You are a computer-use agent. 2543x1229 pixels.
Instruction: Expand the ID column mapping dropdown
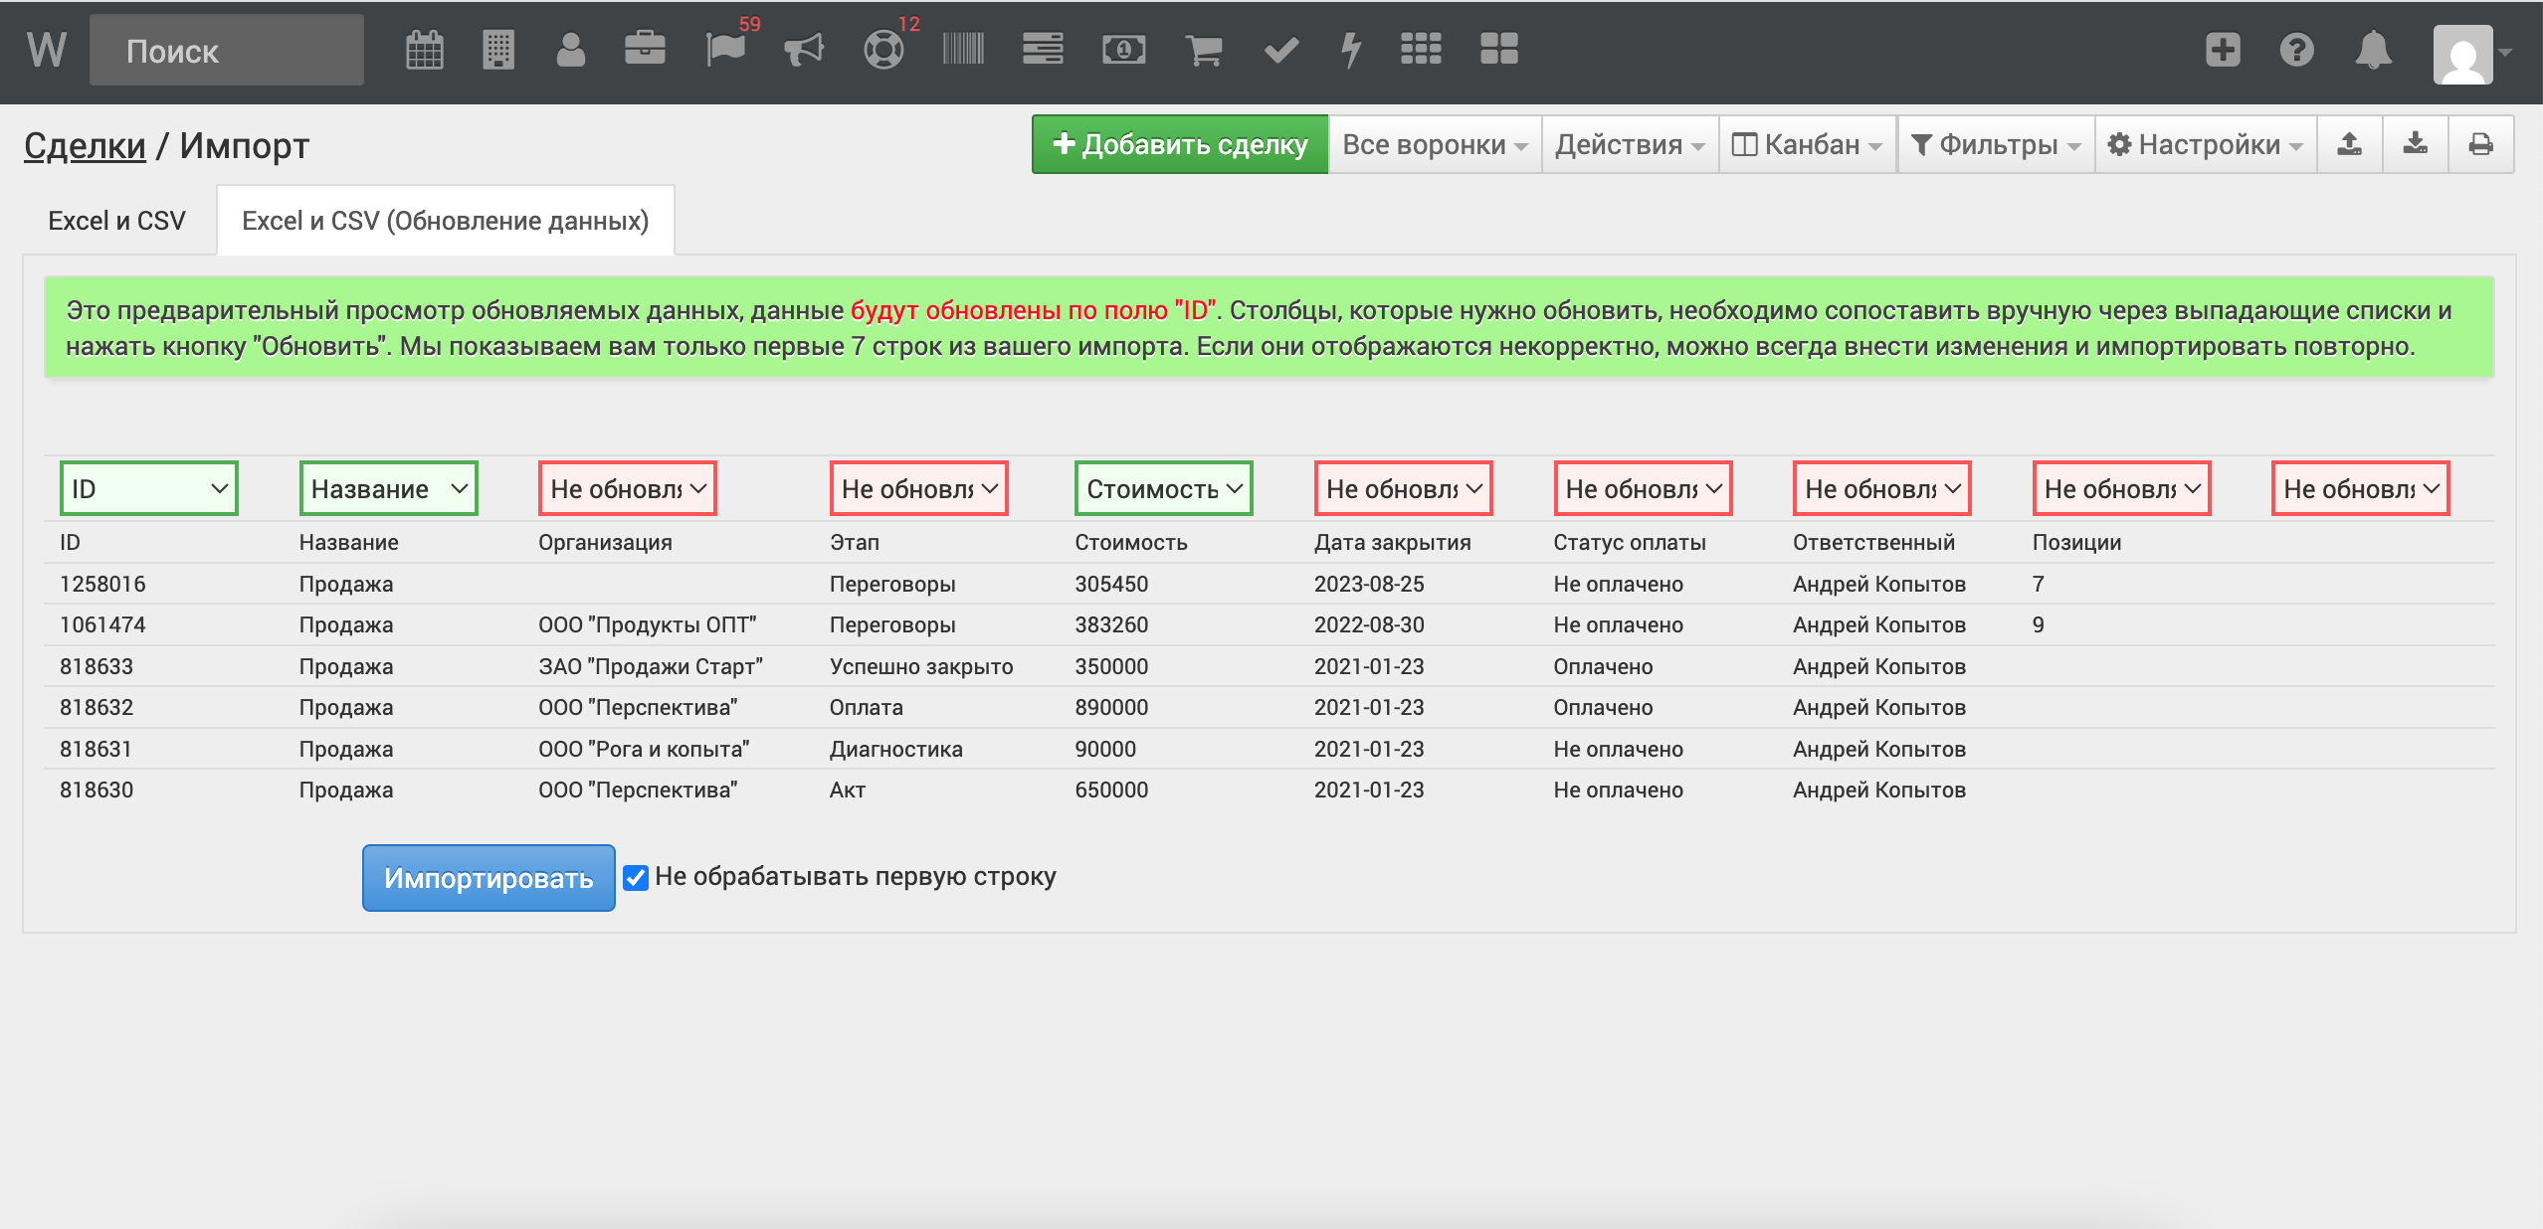point(149,488)
